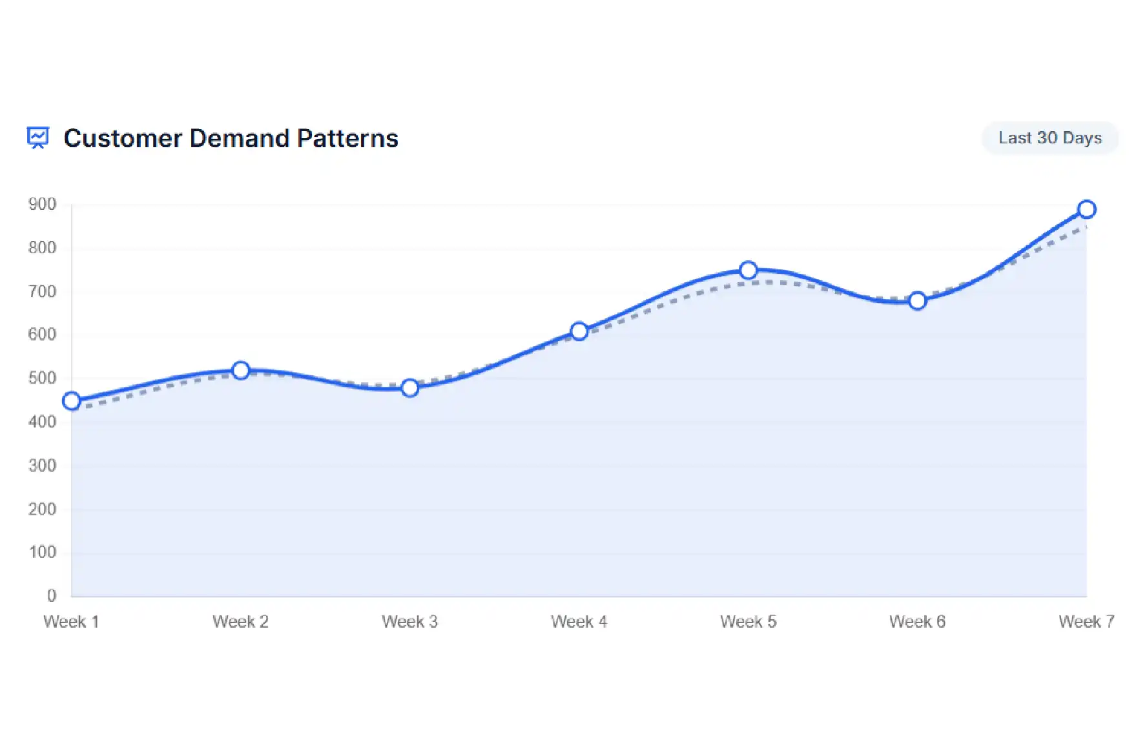The width and height of the screenshot is (1136, 751).
Task: Click the 500 y-axis label
Action: coord(42,378)
